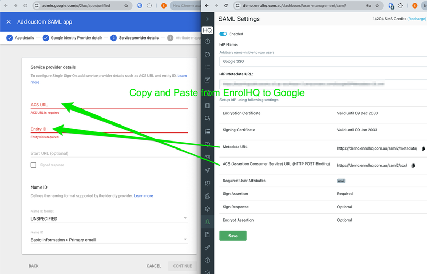Screen dimensions: 427x274
Task: Open the email envelope icon in sidebar
Action: 207,158
